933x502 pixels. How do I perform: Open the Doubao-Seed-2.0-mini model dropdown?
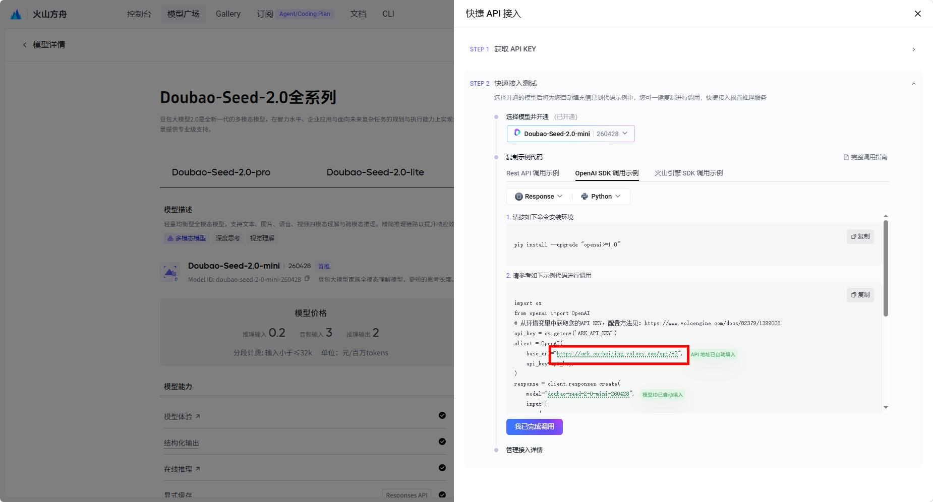(570, 134)
